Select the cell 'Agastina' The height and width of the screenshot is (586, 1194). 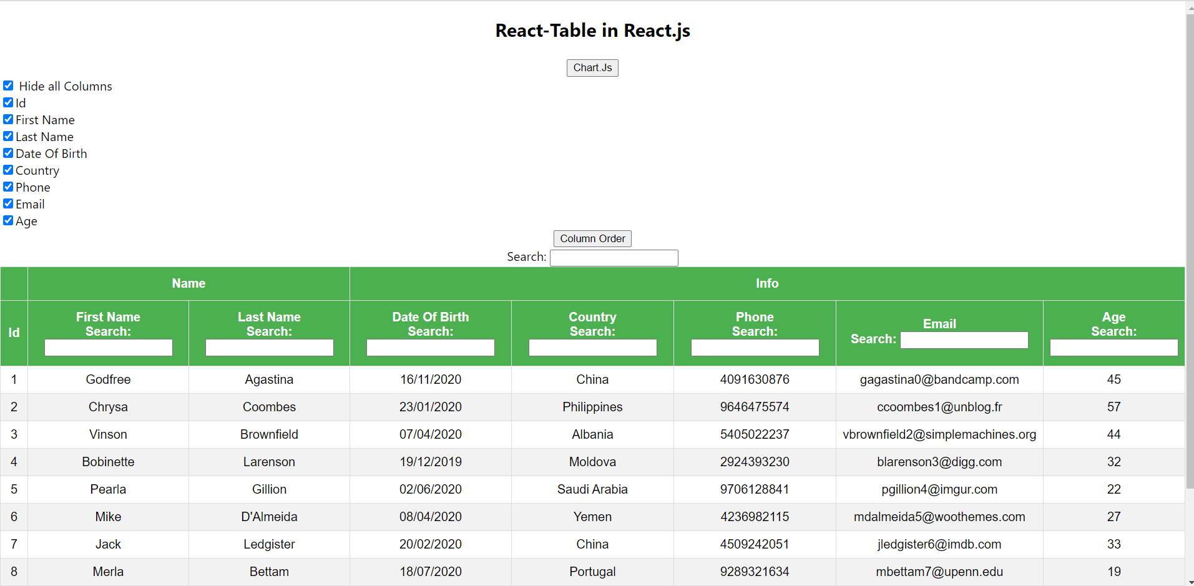[269, 379]
